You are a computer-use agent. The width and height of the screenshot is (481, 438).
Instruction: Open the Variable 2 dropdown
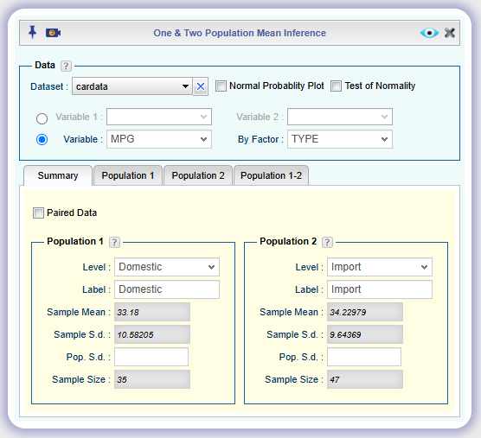tap(340, 117)
